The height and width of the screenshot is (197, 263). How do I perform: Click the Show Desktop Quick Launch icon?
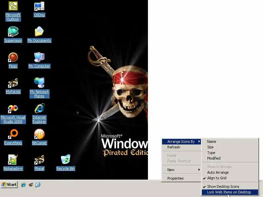pyautogui.click(x=38, y=185)
